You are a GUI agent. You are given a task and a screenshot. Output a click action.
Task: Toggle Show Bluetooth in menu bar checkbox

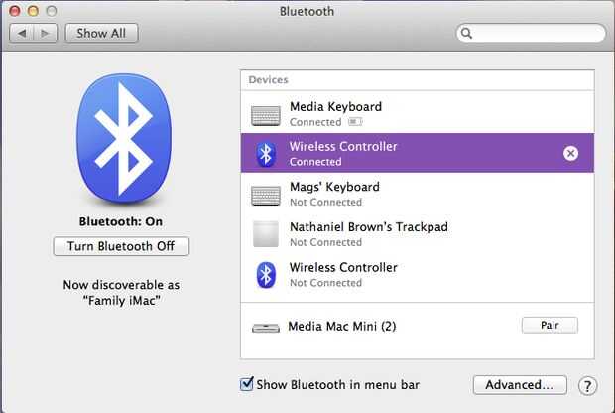247,384
